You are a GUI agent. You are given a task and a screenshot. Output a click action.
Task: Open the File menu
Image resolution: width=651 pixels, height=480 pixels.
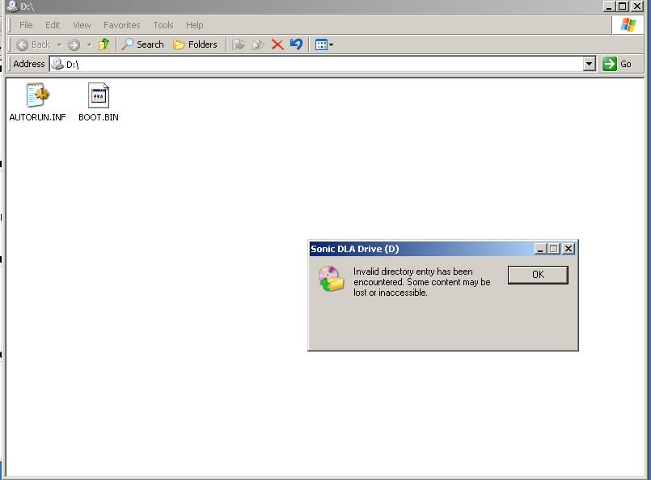[26, 25]
